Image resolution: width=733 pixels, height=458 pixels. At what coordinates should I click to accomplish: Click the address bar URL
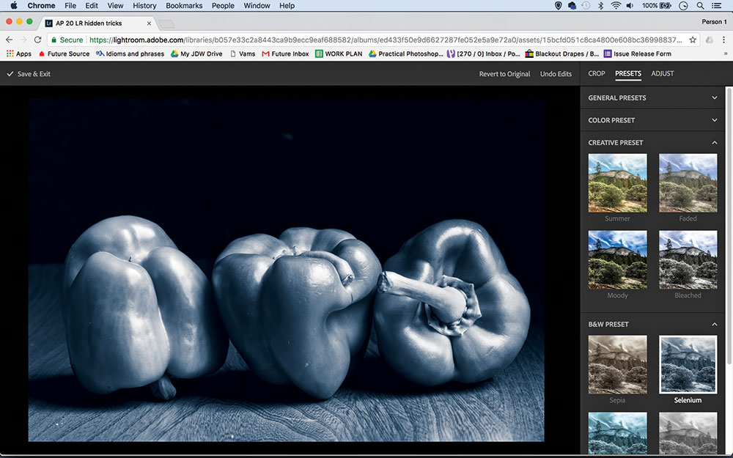tap(386, 40)
